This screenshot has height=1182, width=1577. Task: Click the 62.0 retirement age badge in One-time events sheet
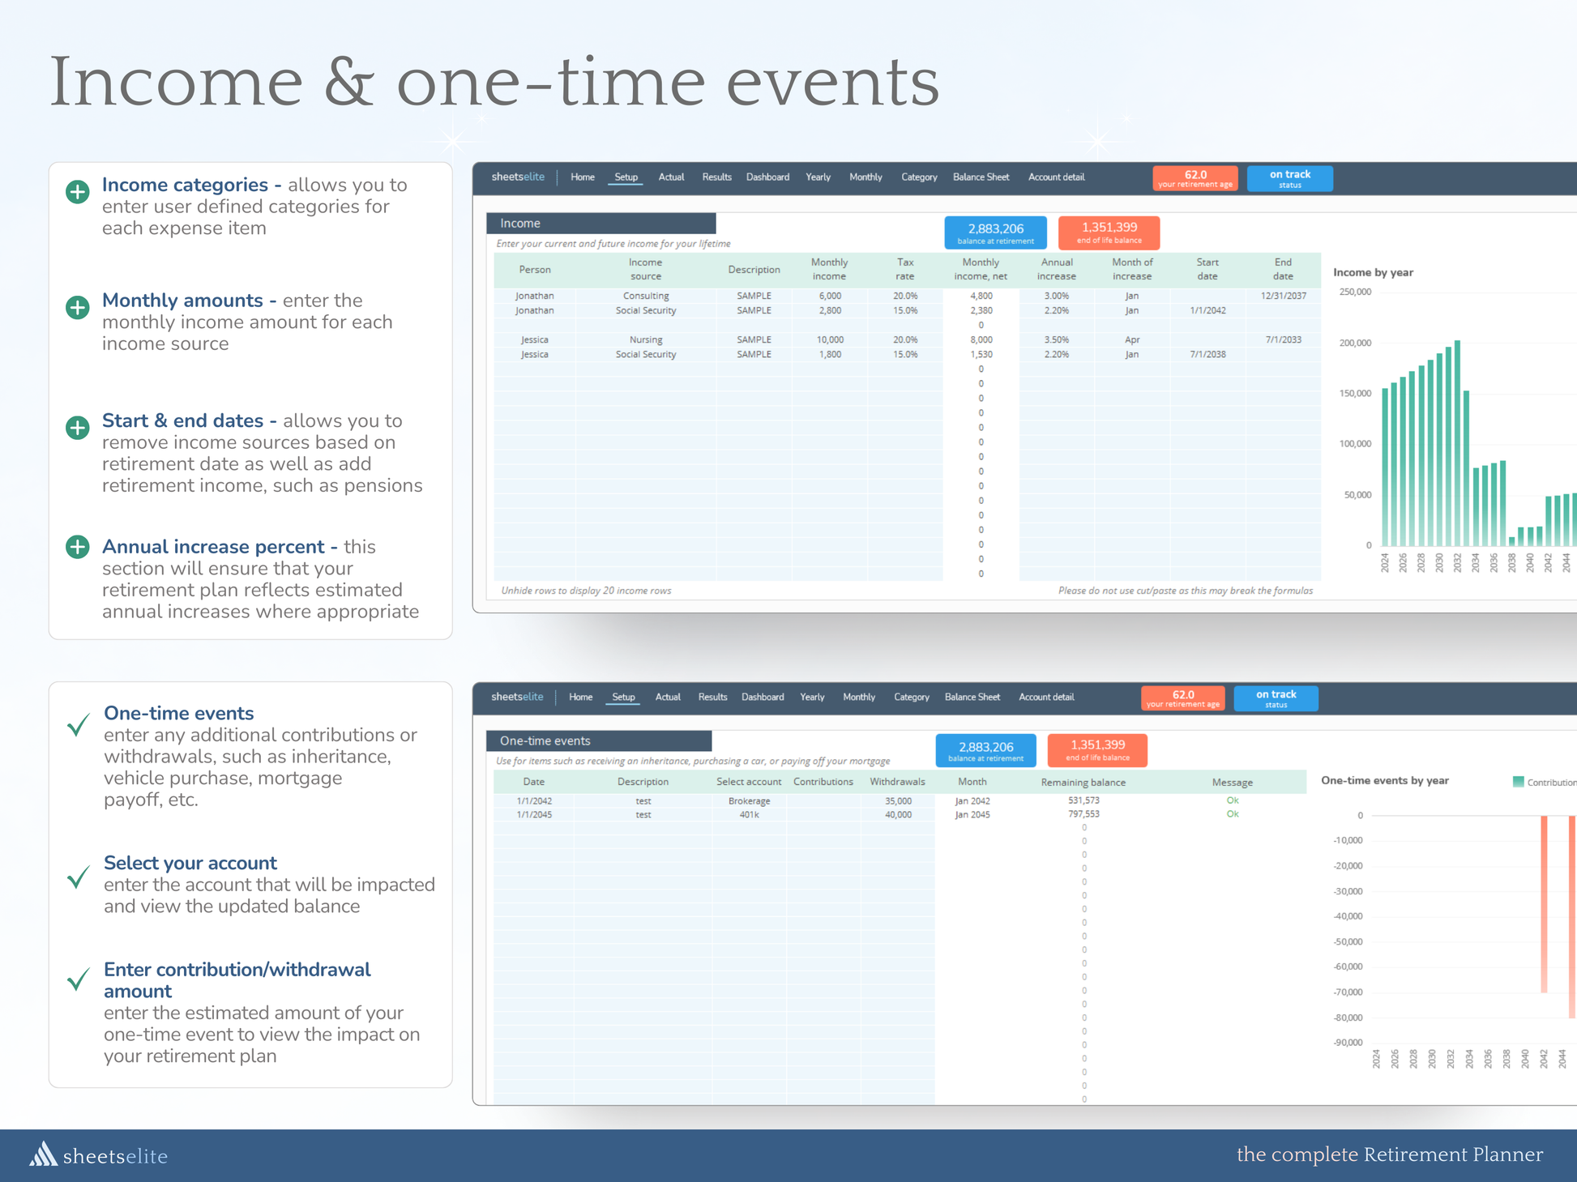click(1183, 698)
